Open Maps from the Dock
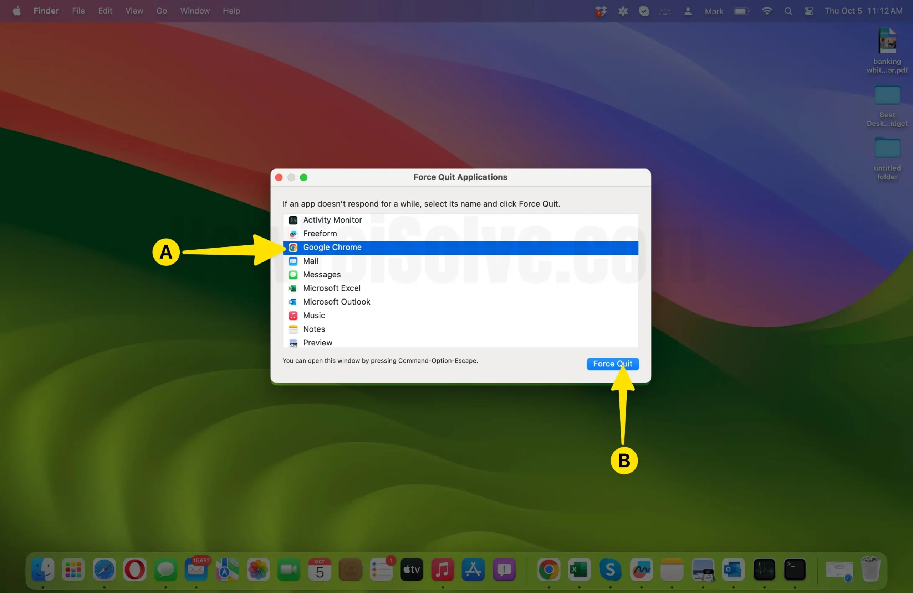913x593 pixels. point(227,569)
